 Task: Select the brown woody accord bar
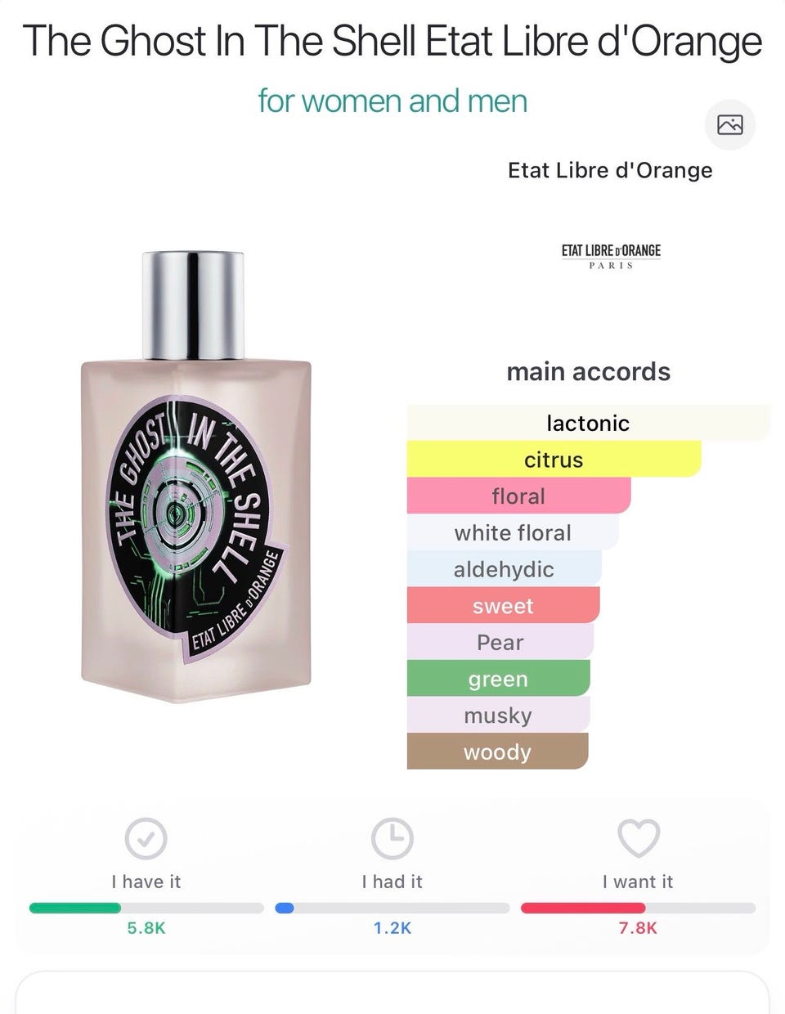click(498, 752)
